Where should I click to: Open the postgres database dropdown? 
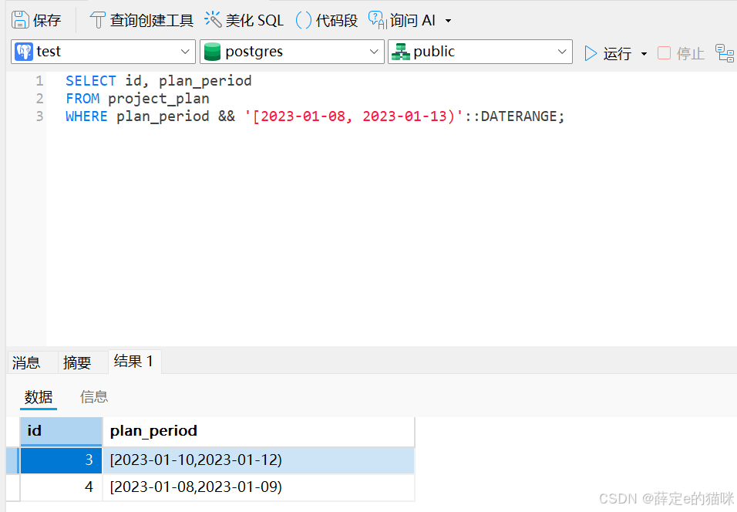click(292, 52)
